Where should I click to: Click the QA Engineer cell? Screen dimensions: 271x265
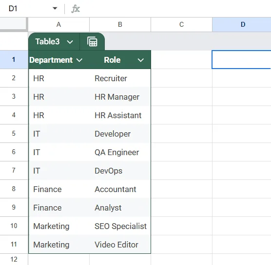click(120, 152)
